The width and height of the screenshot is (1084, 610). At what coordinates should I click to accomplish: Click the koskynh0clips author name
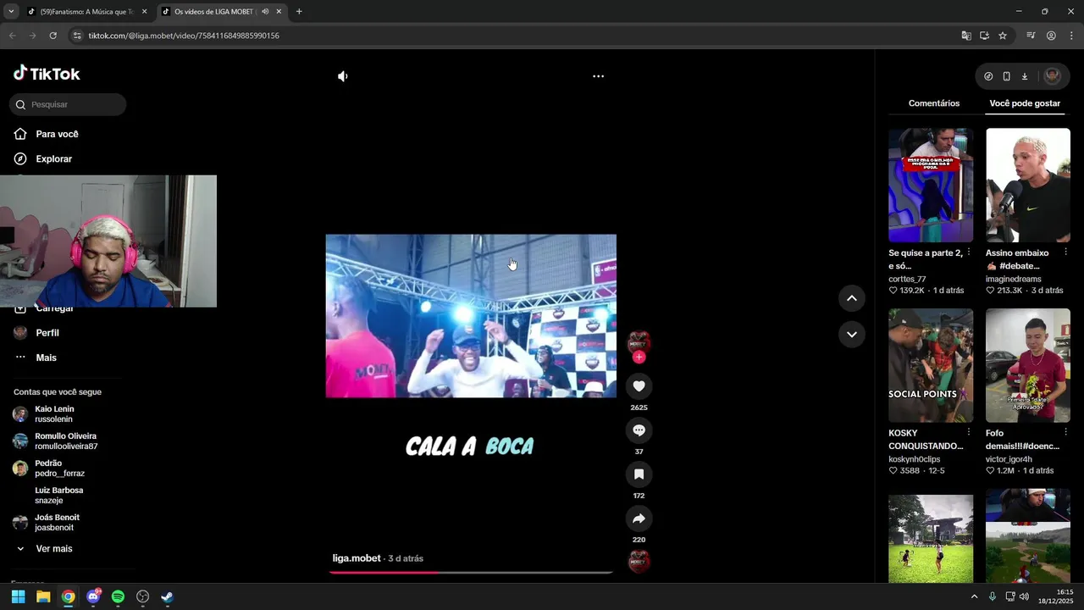(915, 459)
